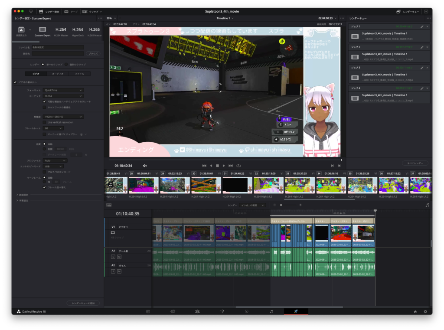Switch to the ファイル settings tab
Image resolution: width=444 pixels, height=330 pixels.
(80, 74)
